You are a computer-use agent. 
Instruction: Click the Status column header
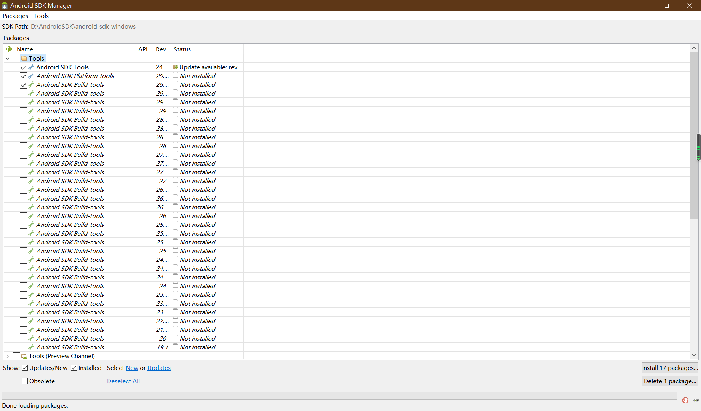click(x=207, y=49)
